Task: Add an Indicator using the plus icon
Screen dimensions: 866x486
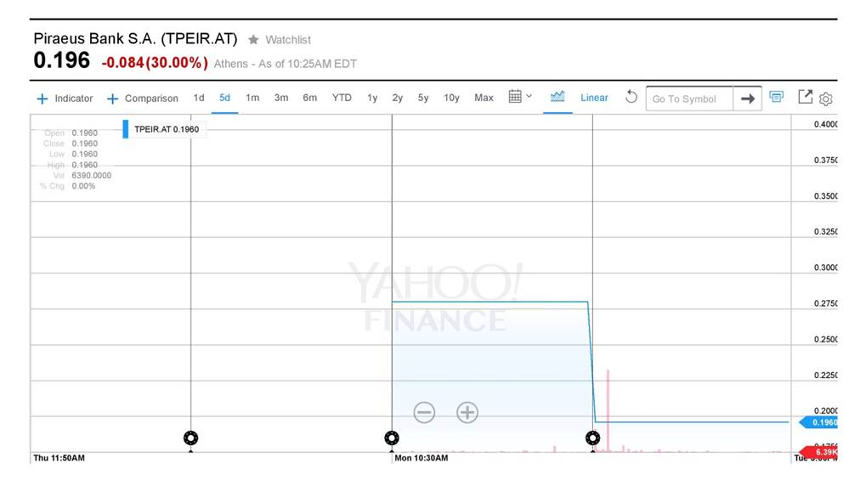Action: click(x=42, y=99)
